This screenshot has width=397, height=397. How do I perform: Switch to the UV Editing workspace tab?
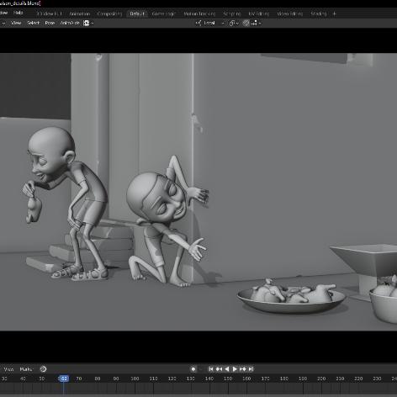coord(258,13)
